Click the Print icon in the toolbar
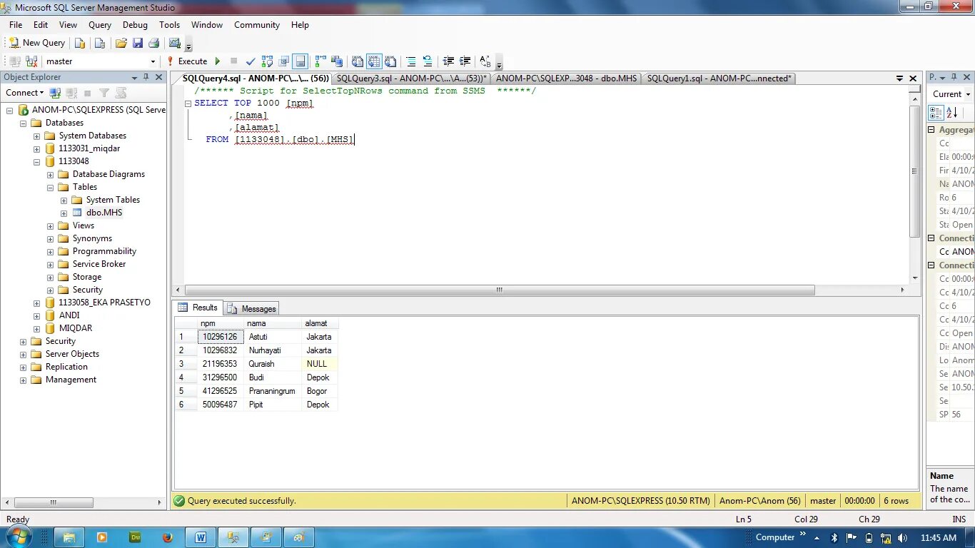975x548 pixels. [x=153, y=43]
